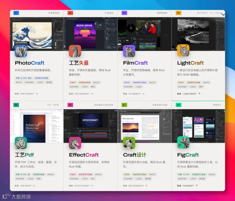This screenshot has width=235, height=201.
Task: Open the 探索 PDFCRAFT link
Action: 25,186
